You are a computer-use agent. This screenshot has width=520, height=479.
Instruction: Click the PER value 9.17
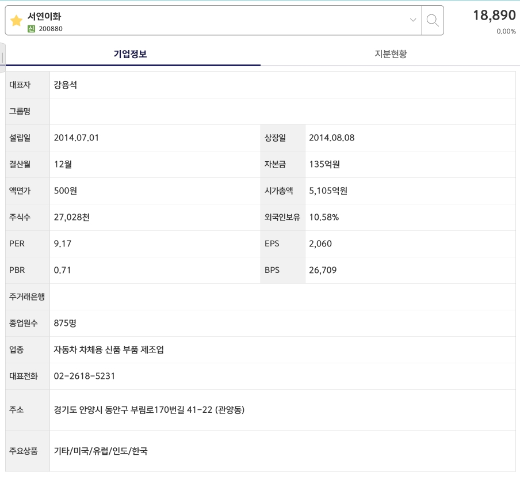(x=62, y=244)
